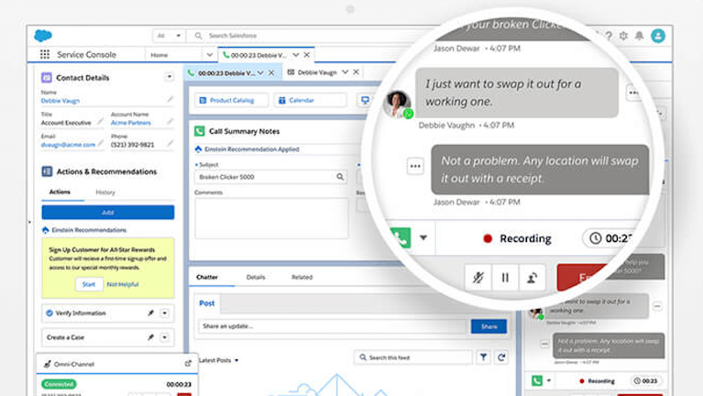Pop out the Omni-Channel widget
This screenshot has width=703, height=396.
tap(188, 364)
